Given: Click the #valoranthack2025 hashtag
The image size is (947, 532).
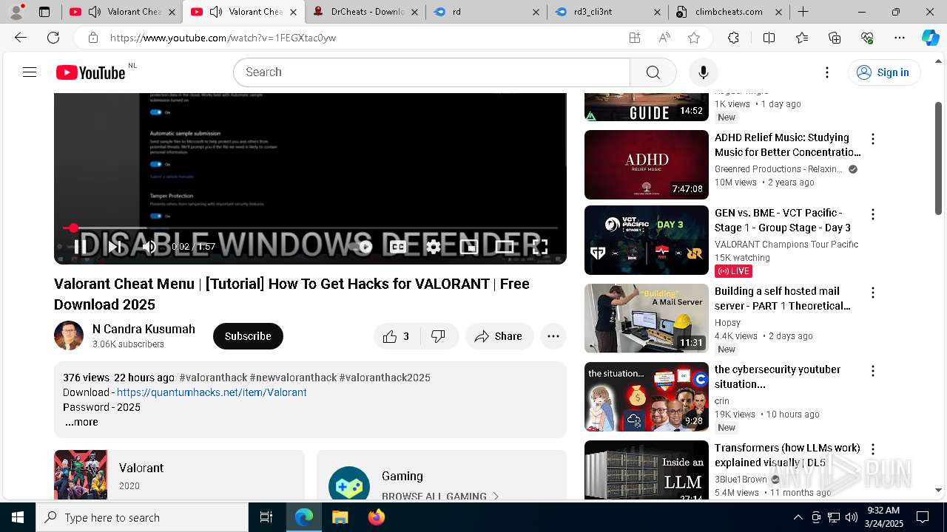Looking at the screenshot, I should tap(385, 378).
